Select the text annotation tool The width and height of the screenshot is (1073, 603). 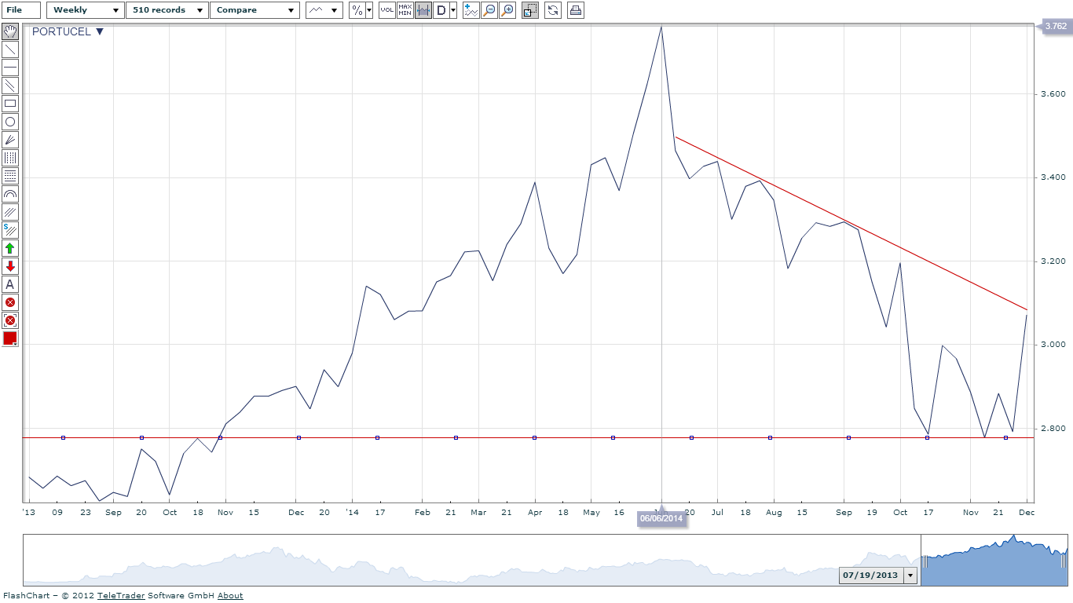click(x=10, y=284)
